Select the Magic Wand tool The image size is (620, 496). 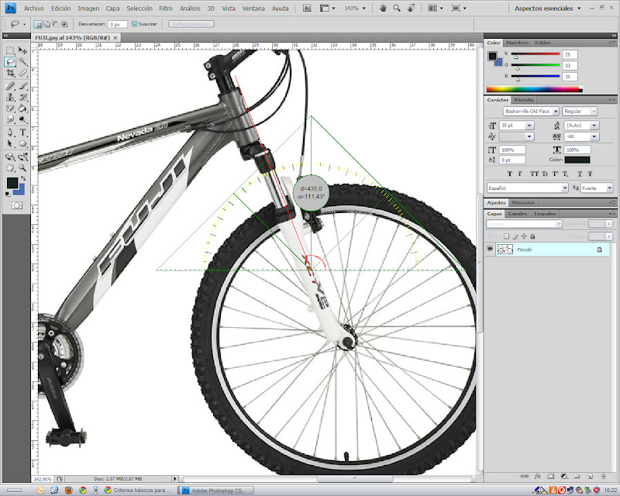click(x=22, y=62)
